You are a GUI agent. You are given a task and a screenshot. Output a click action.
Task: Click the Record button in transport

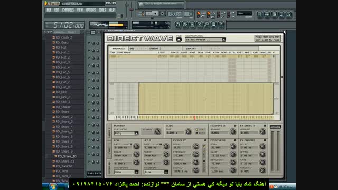pos(162,14)
